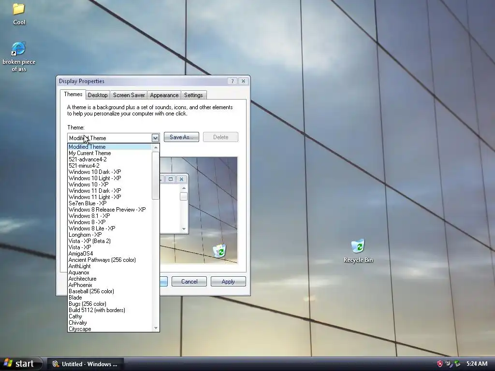Select Windows 10 Light - XP theme
Viewport: 495px width, 371px height.
110,178
